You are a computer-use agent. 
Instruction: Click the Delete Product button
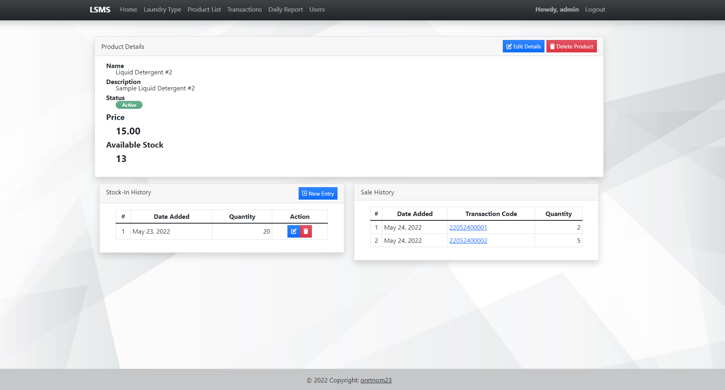click(572, 46)
